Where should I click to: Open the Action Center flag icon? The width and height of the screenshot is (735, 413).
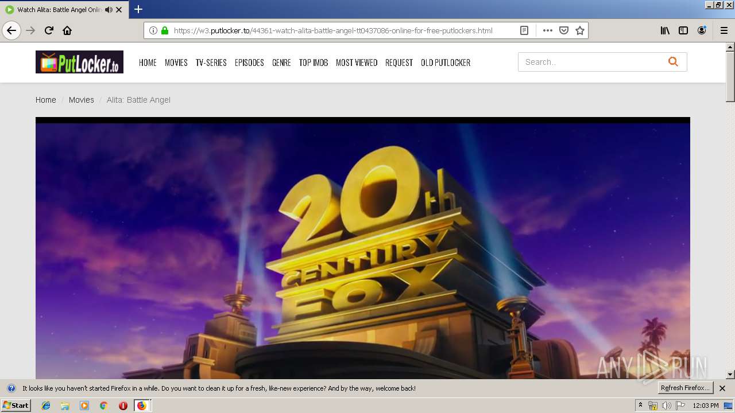click(x=680, y=406)
